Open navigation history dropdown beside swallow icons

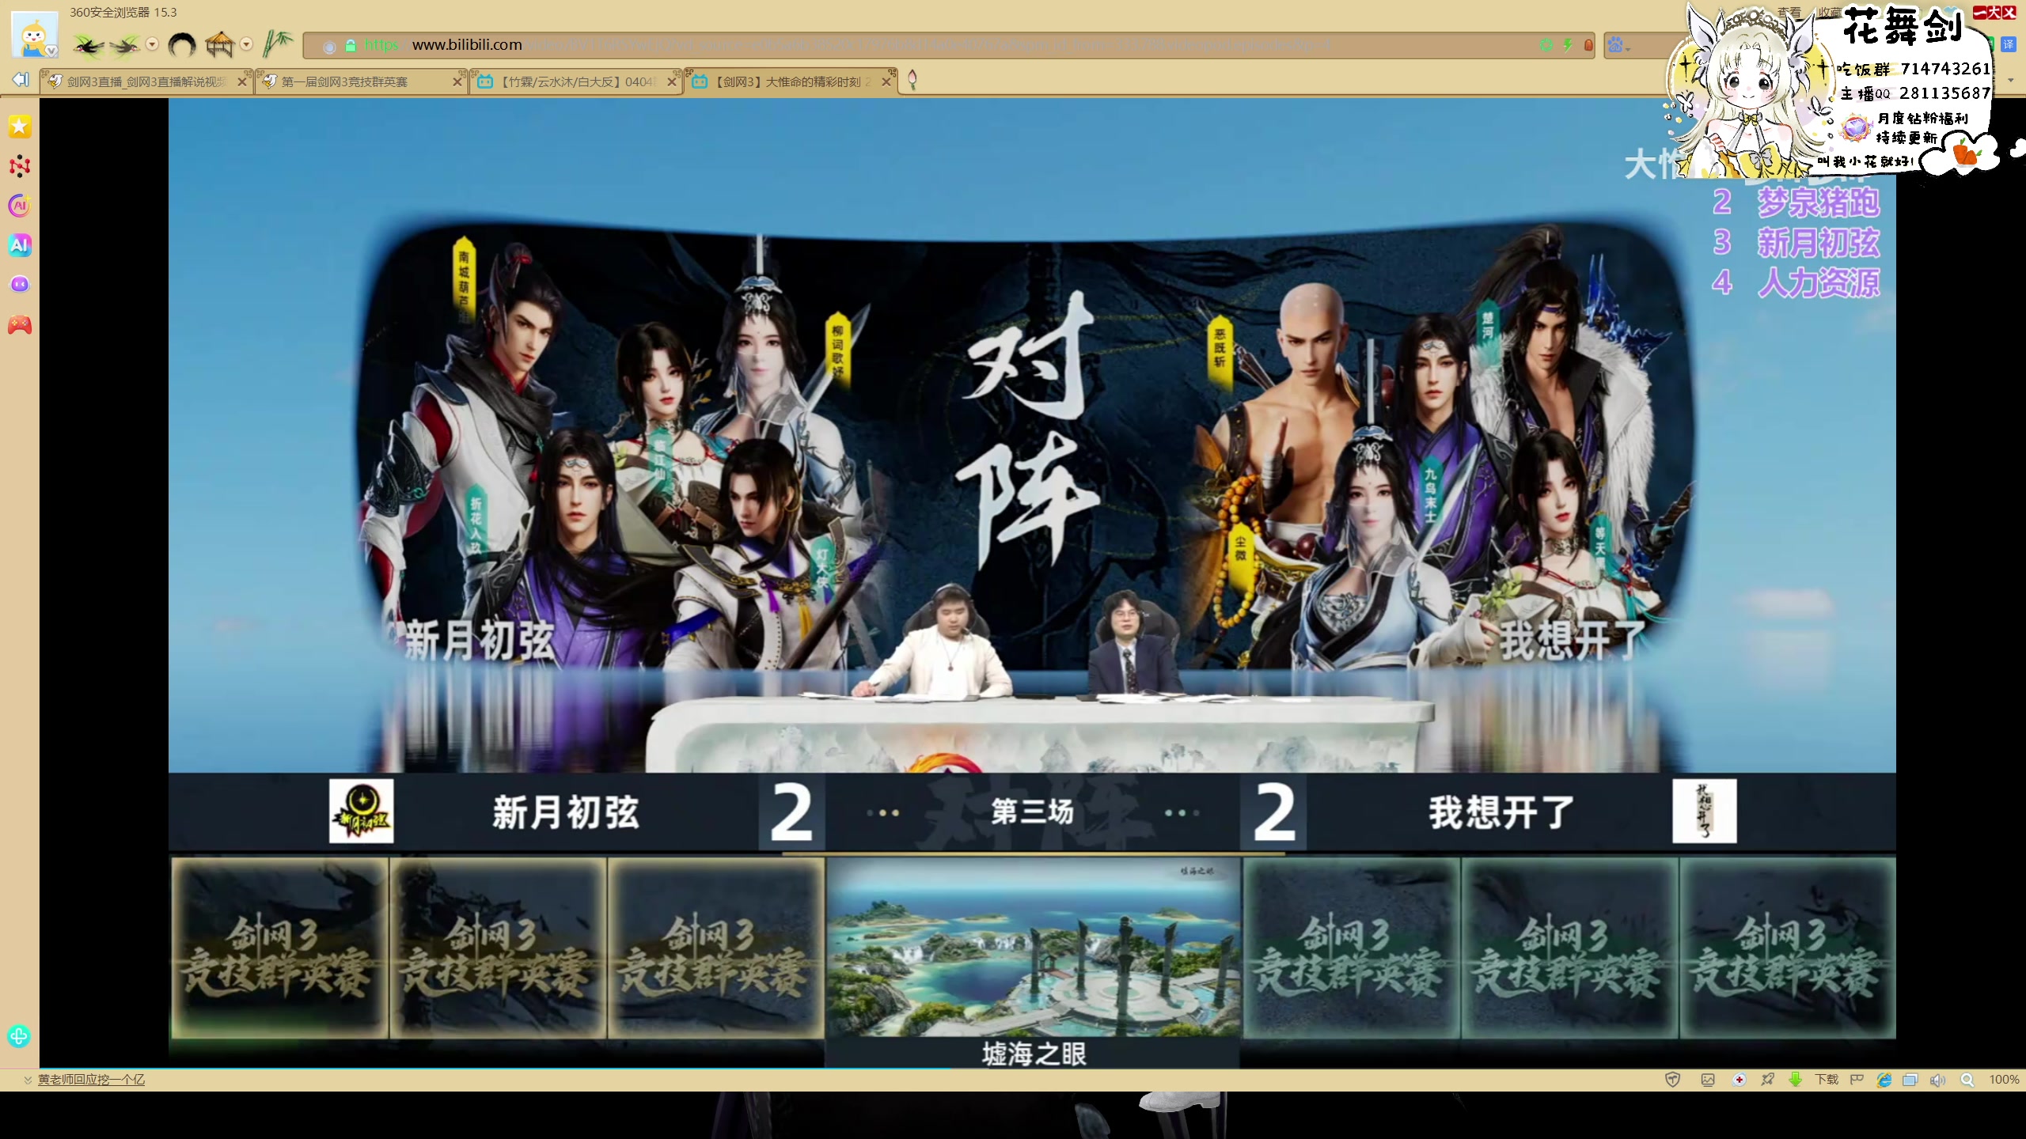point(153,45)
